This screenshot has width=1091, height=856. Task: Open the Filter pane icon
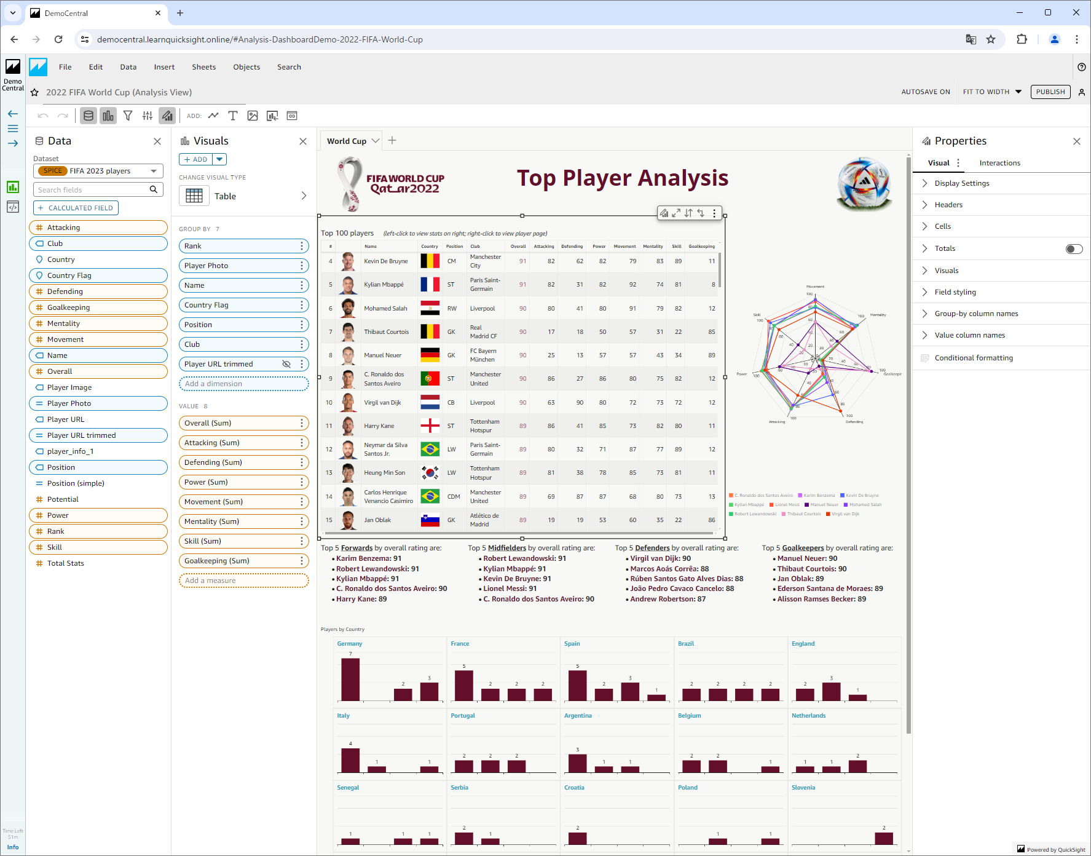(x=128, y=116)
